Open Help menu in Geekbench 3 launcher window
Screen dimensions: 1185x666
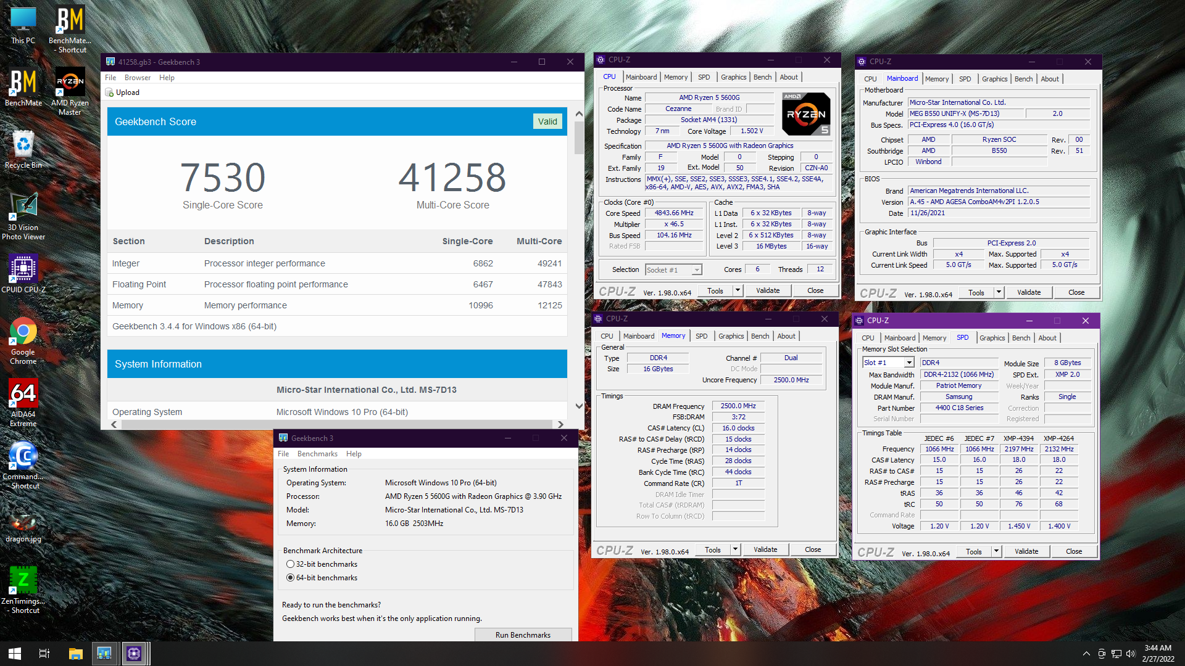354,454
